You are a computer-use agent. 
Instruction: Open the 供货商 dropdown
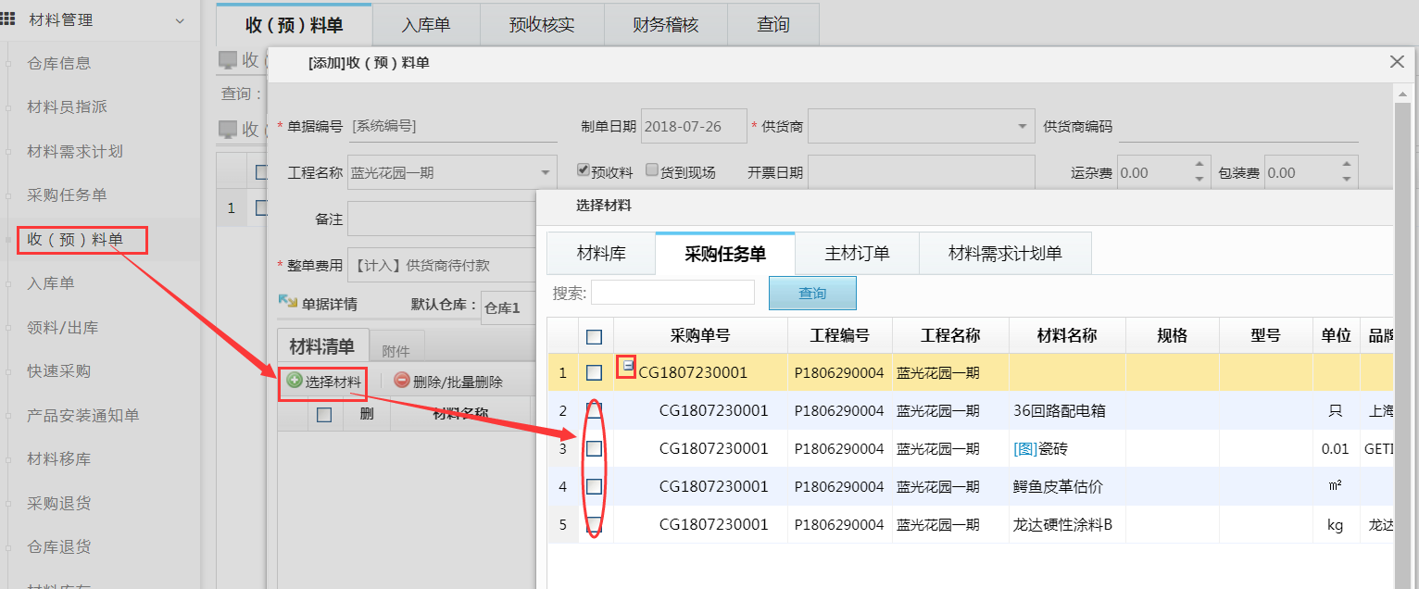click(x=1022, y=126)
